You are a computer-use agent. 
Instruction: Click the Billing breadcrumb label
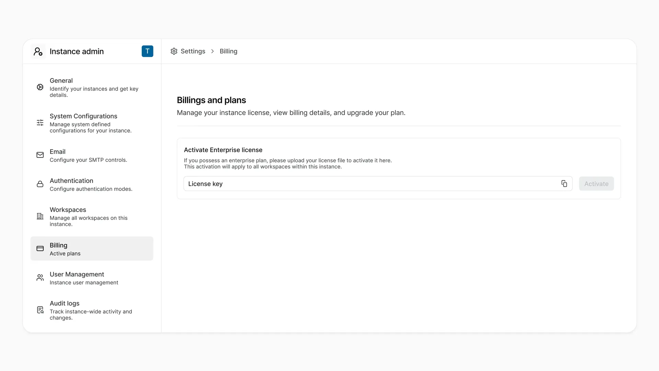point(229,51)
